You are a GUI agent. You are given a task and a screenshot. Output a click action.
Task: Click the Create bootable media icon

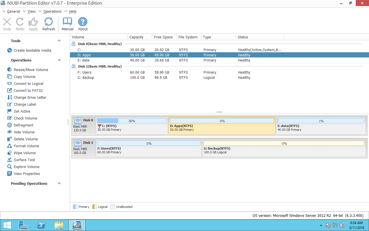click(x=10, y=50)
